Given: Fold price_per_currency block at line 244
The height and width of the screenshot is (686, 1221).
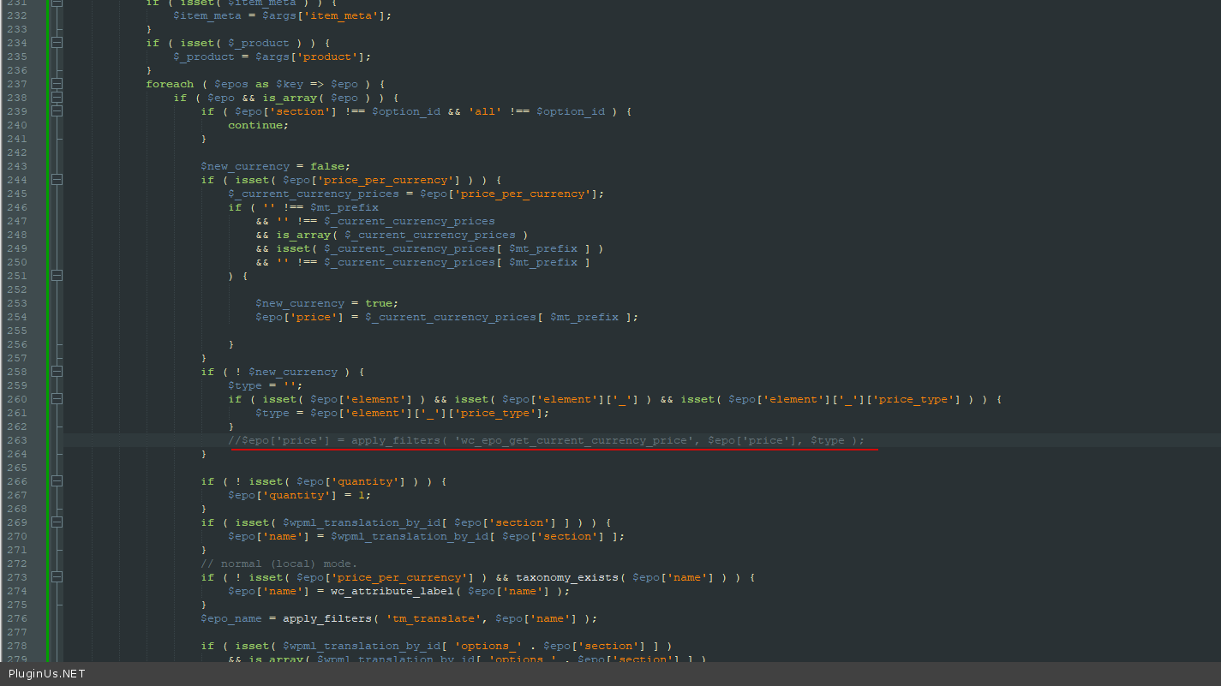Looking at the screenshot, I should (57, 180).
